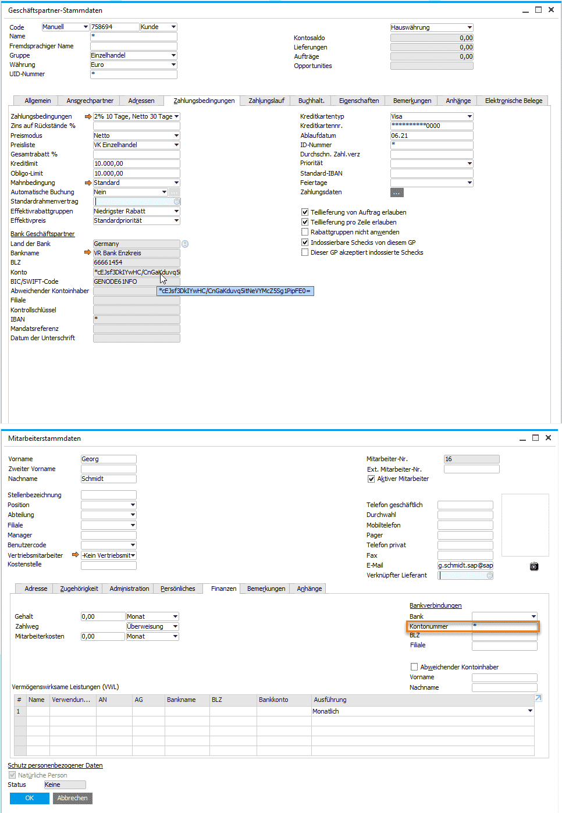This screenshot has height=813, width=562.
Task: Toggle Indossierbare Schecks von diesem GP
Action: click(x=304, y=243)
